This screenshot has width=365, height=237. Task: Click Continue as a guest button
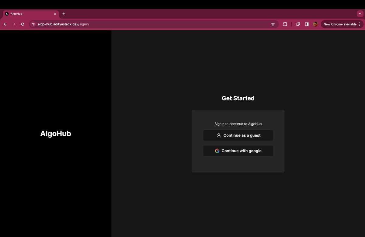[238, 135]
